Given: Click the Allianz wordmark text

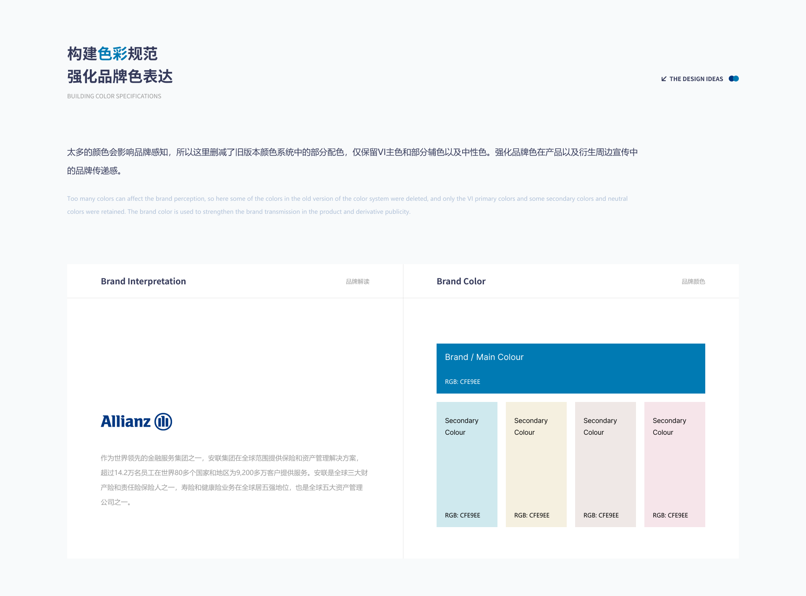Looking at the screenshot, I should pos(126,422).
